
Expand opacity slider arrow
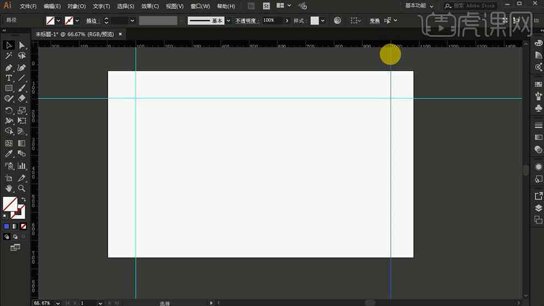pos(287,21)
